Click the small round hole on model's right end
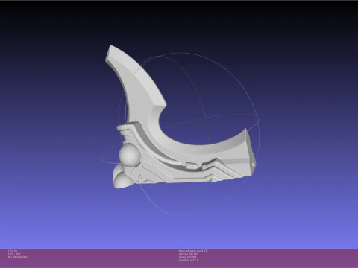 coord(253,165)
